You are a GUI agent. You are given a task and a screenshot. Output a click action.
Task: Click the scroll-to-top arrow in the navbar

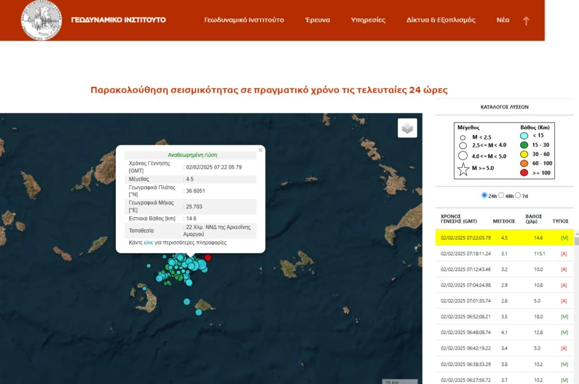point(525,21)
